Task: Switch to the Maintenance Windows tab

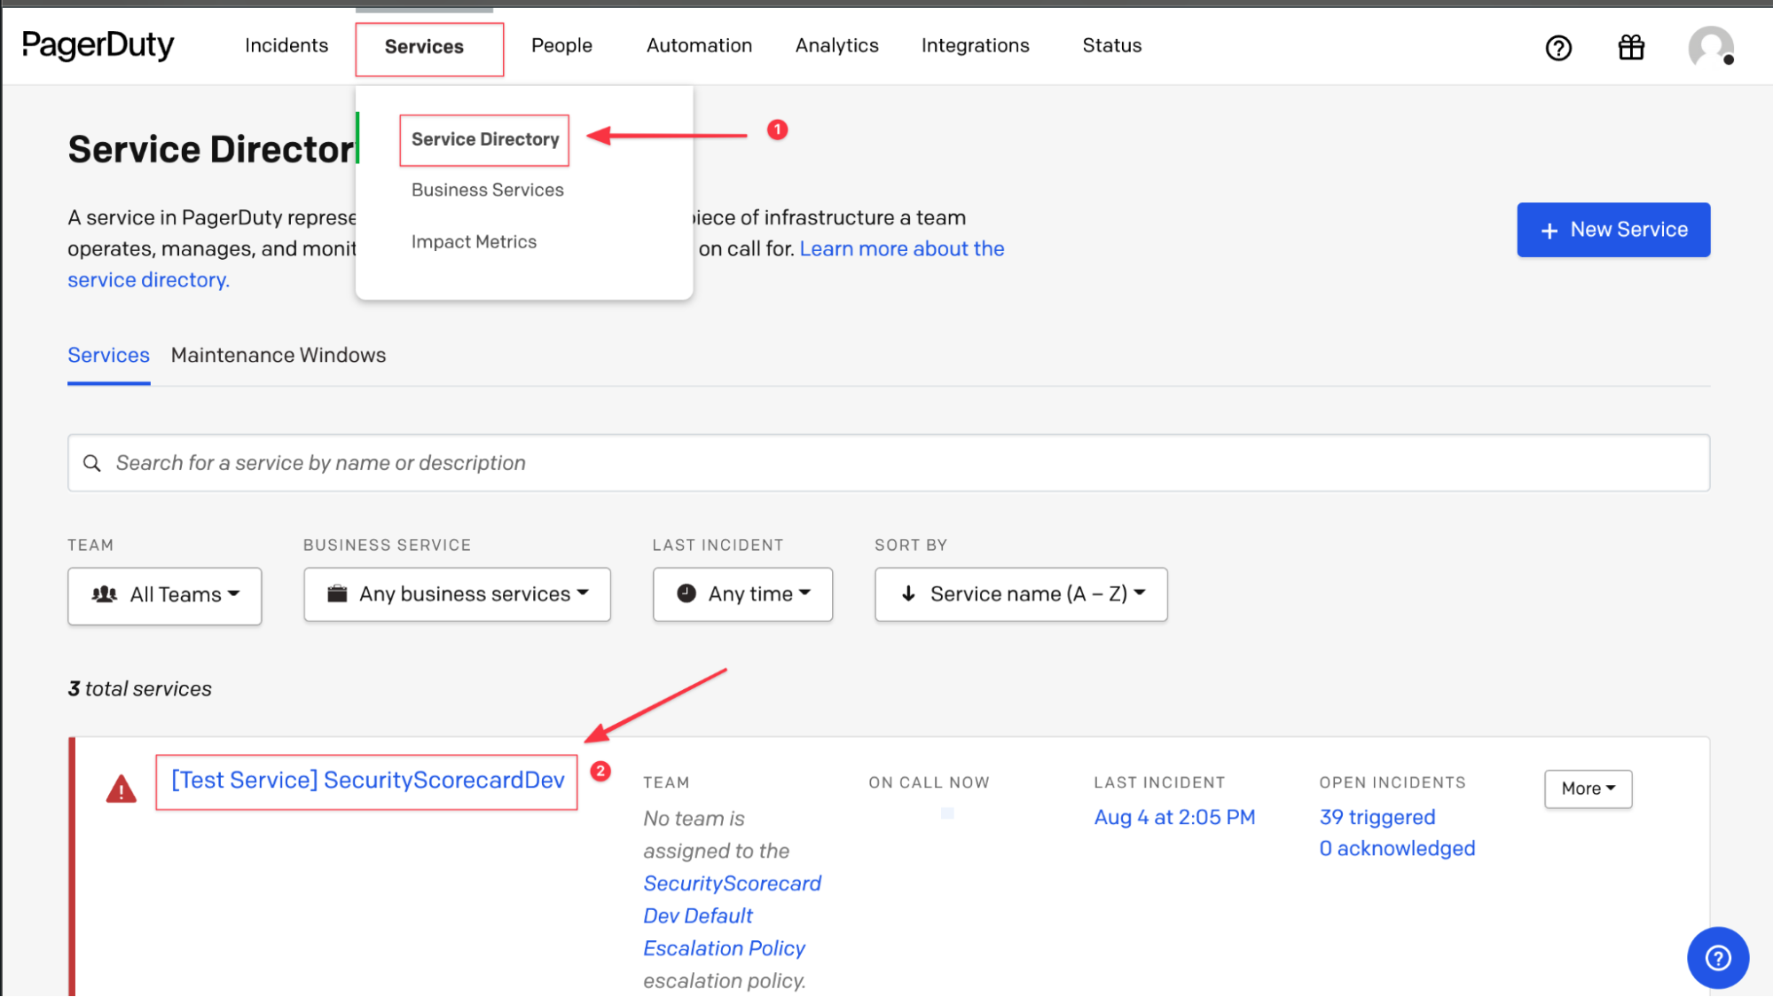Action: (x=279, y=356)
